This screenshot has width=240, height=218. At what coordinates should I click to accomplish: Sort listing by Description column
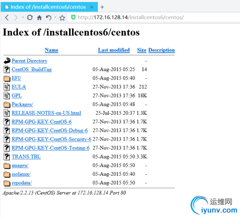[x=161, y=50]
